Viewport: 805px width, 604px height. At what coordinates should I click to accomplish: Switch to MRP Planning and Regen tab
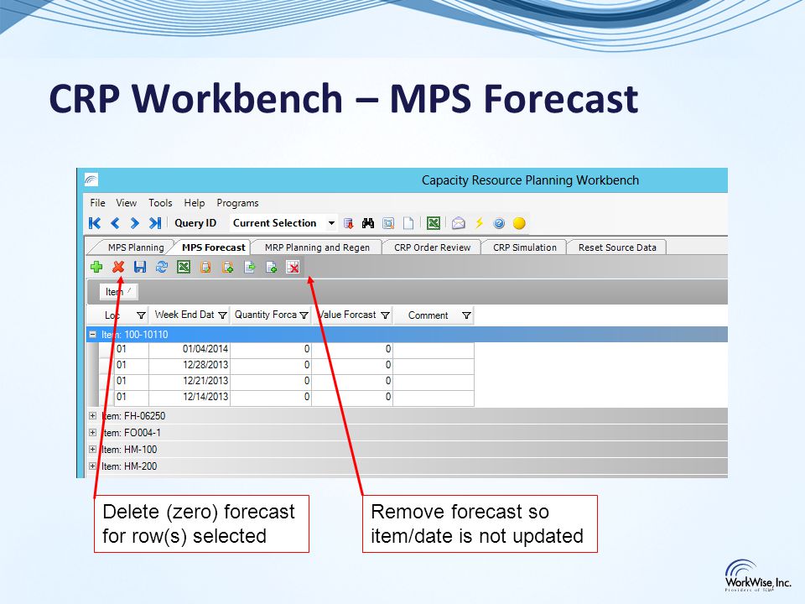click(x=317, y=247)
